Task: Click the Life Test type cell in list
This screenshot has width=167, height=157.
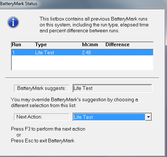Action: click(x=45, y=52)
